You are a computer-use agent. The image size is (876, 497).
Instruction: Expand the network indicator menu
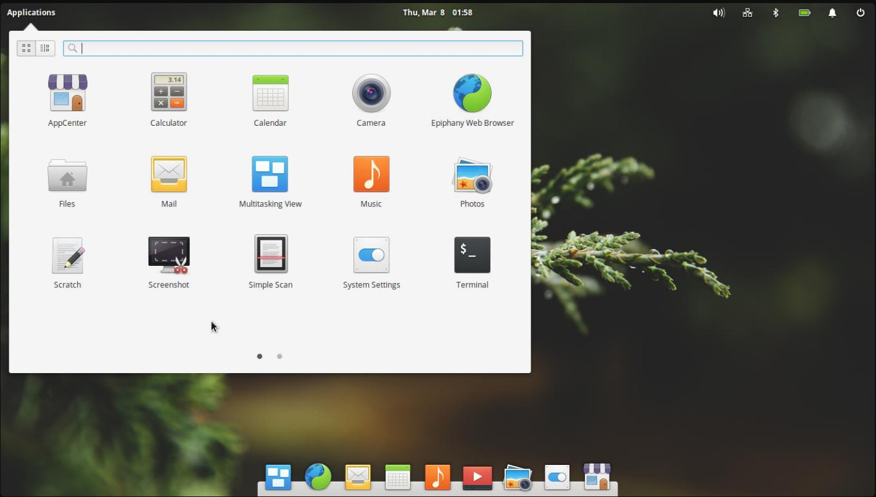point(747,12)
